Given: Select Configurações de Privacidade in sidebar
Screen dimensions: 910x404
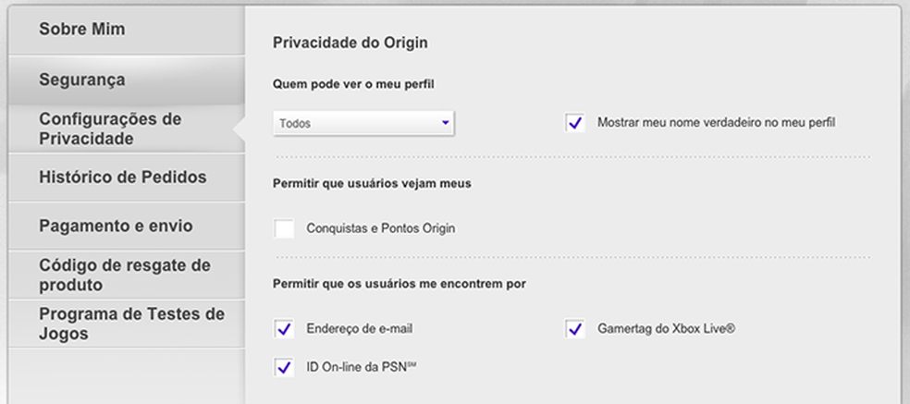Looking at the screenshot, I should (110, 129).
